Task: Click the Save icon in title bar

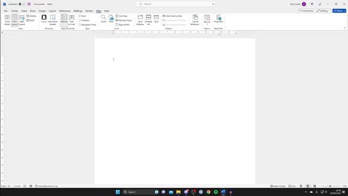Action: (29, 4)
